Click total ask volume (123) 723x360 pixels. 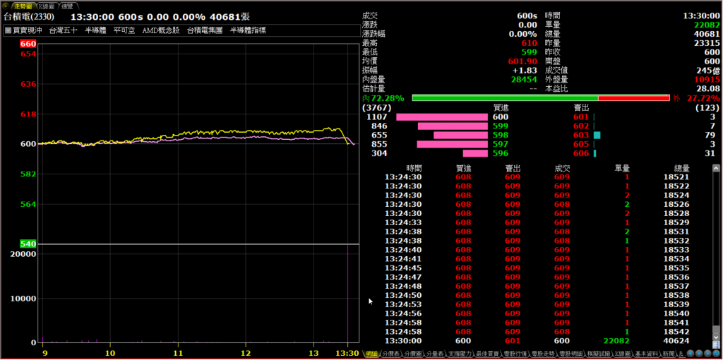pos(707,108)
